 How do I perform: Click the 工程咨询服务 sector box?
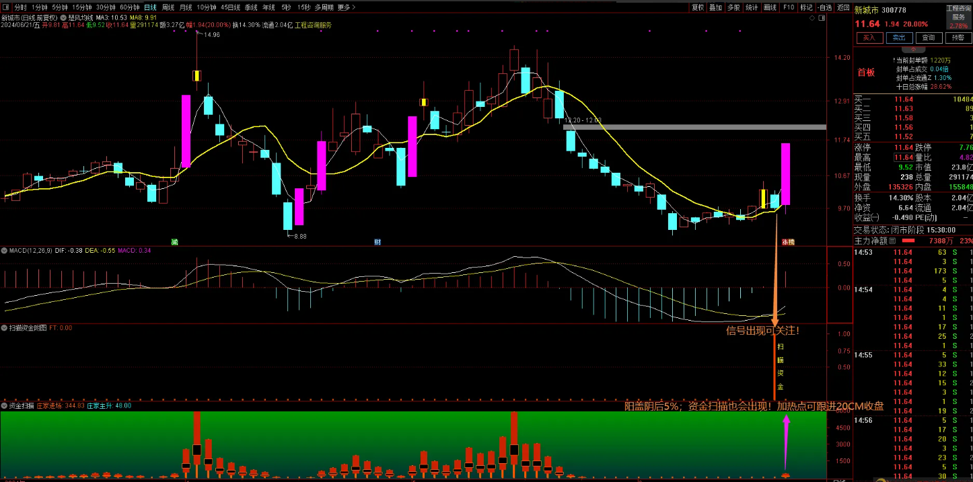pyautogui.click(x=958, y=16)
